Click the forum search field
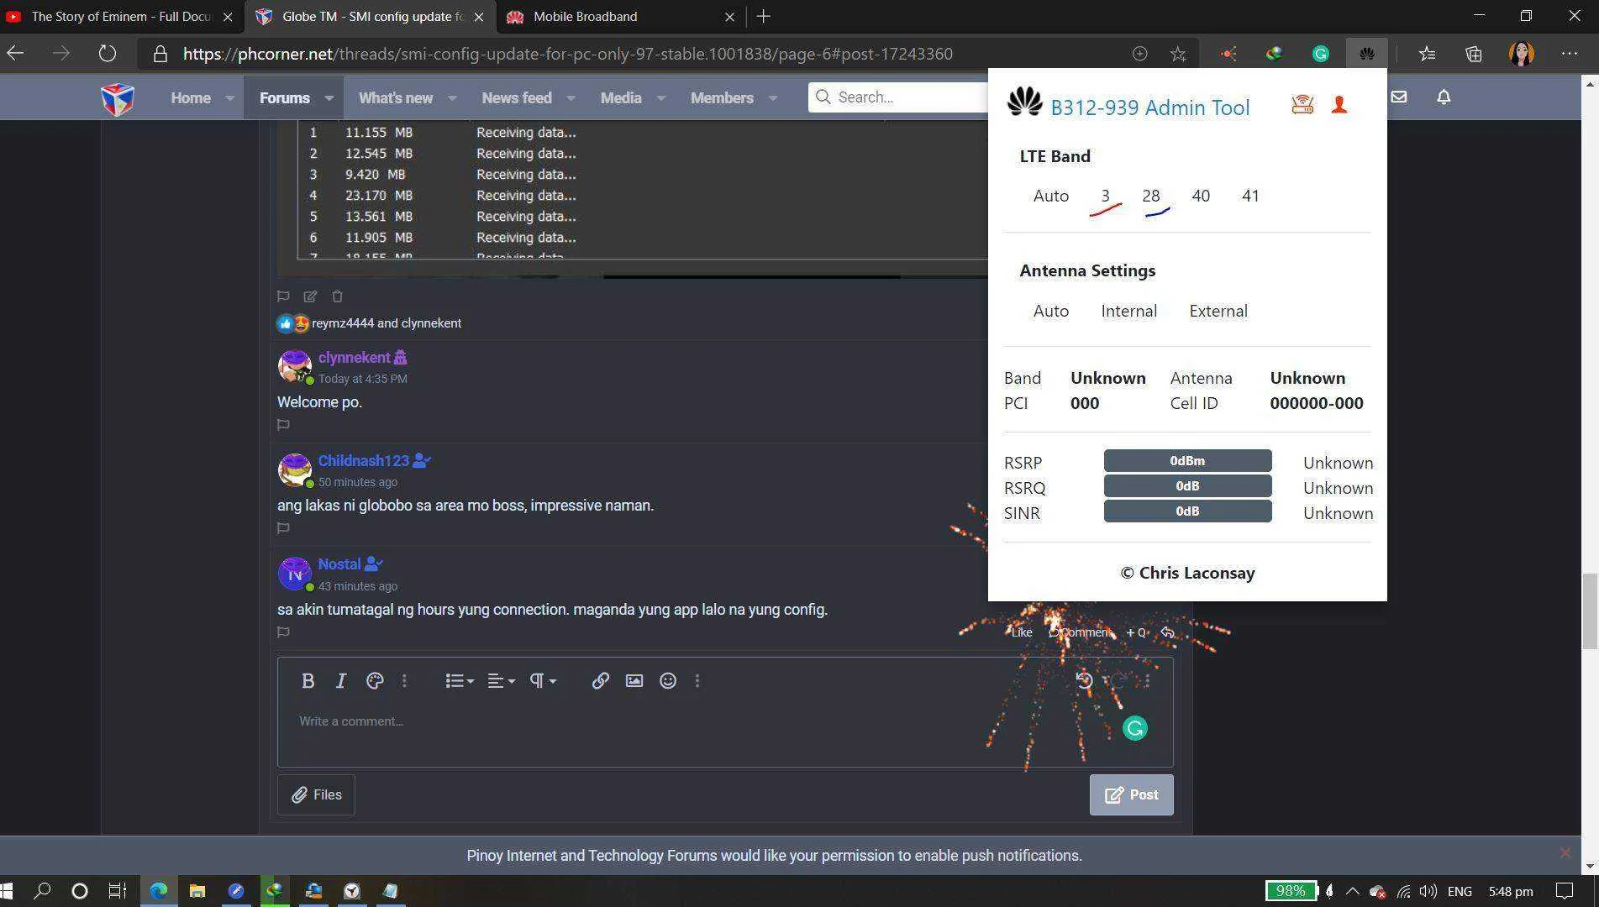 coord(899,97)
